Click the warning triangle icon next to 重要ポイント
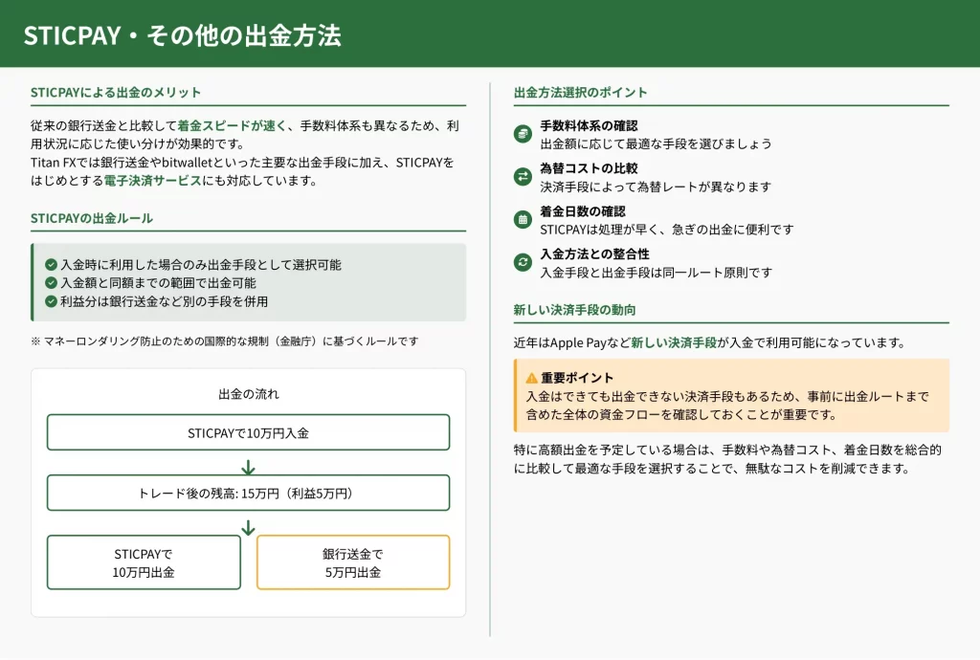Screen dimensions: 980x660 (x=532, y=378)
